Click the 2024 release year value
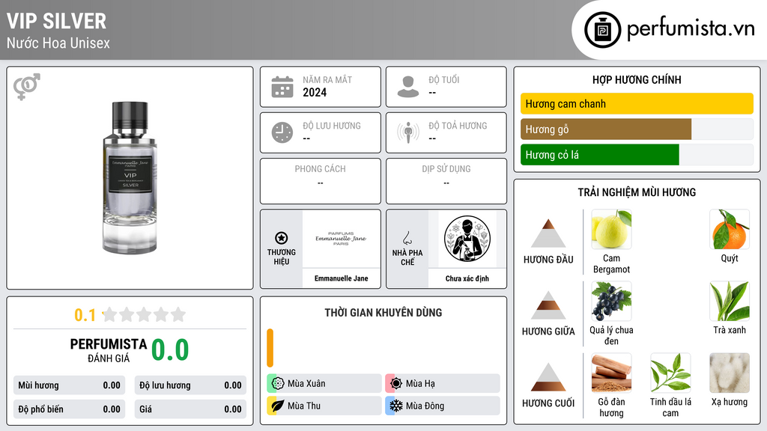Image resolution: width=767 pixels, height=431 pixels. coord(315,92)
